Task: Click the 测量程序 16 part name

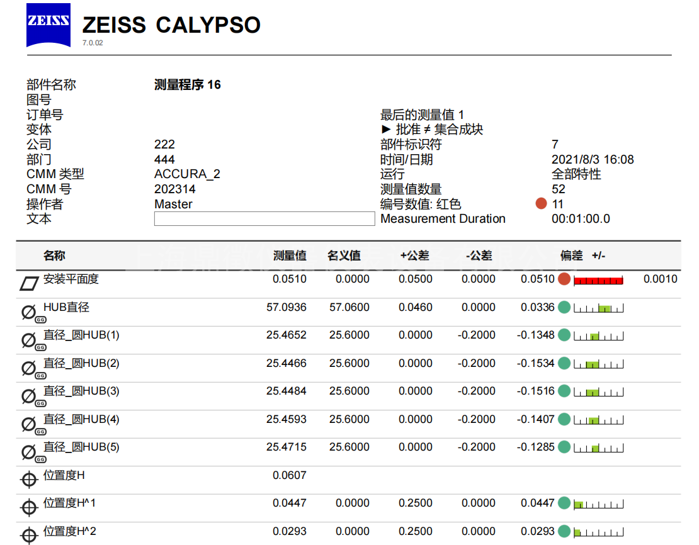Action: (188, 85)
